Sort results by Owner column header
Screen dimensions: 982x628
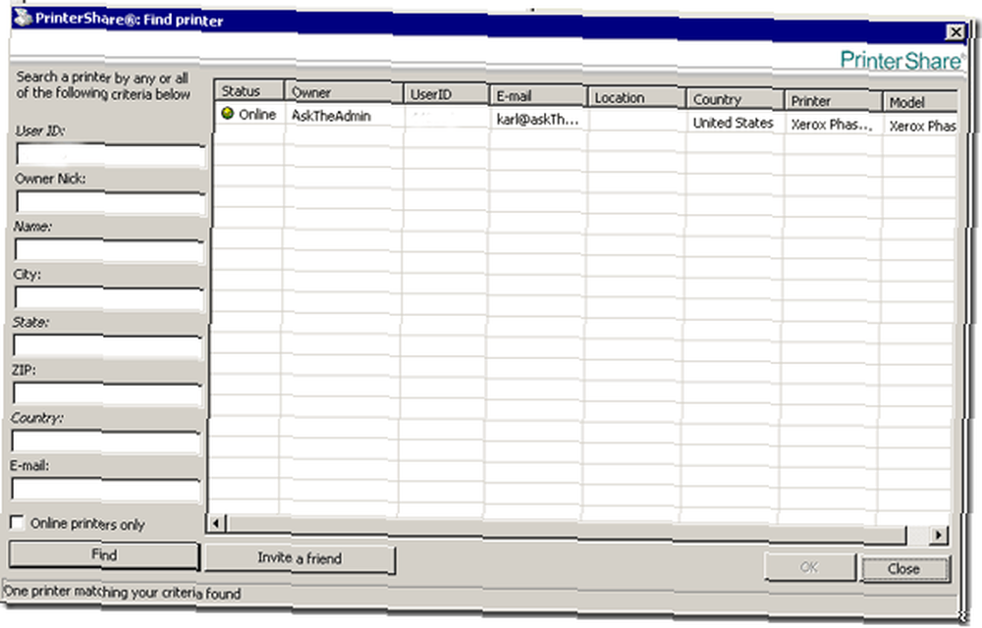[x=344, y=92]
